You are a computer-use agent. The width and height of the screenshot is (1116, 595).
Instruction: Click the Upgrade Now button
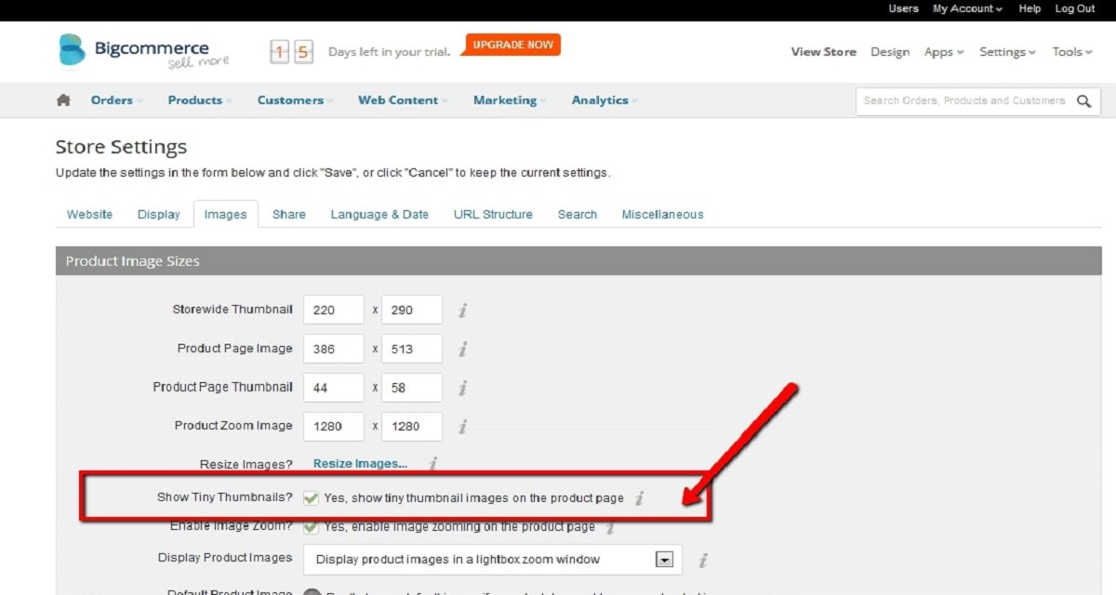pyautogui.click(x=512, y=45)
